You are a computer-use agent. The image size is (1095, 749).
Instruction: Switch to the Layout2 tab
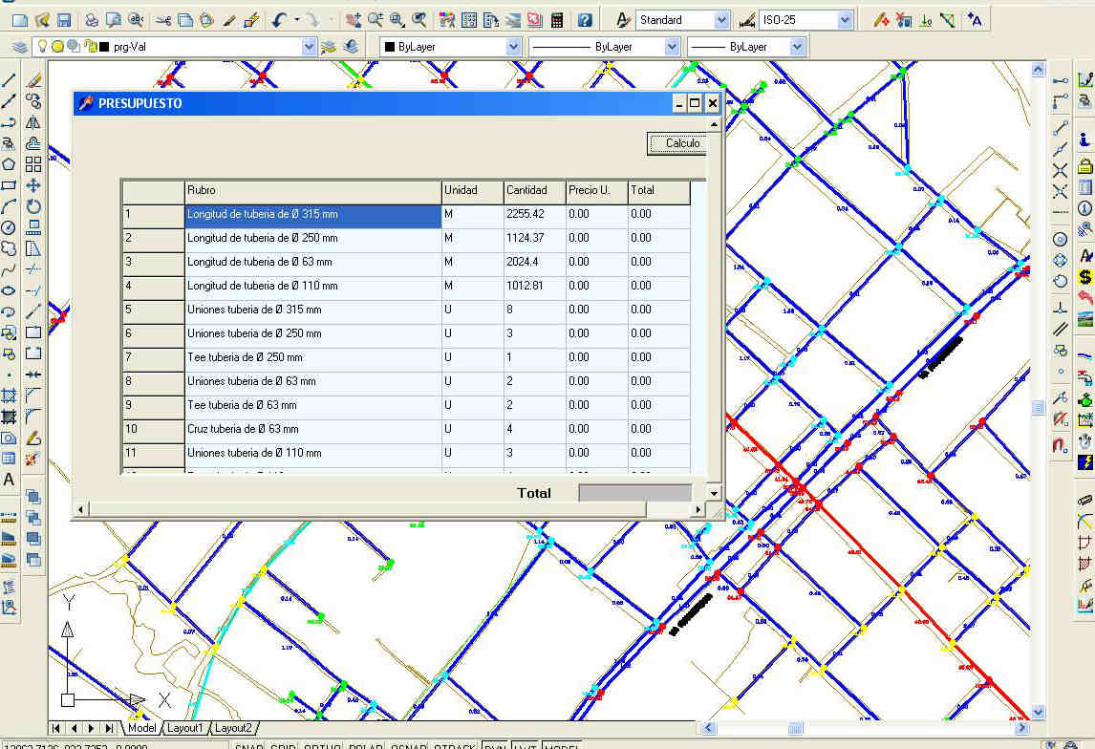[233, 728]
